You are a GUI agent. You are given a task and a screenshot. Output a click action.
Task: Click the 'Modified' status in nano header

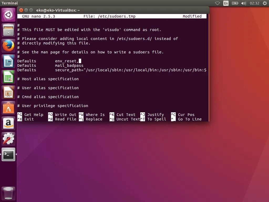[x=192, y=16]
